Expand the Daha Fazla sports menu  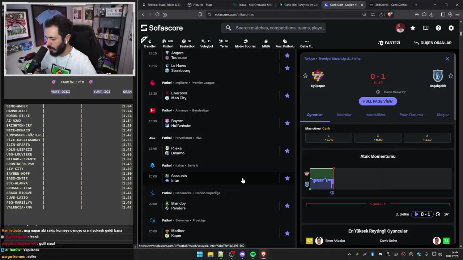pyautogui.click(x=306, y=43)
